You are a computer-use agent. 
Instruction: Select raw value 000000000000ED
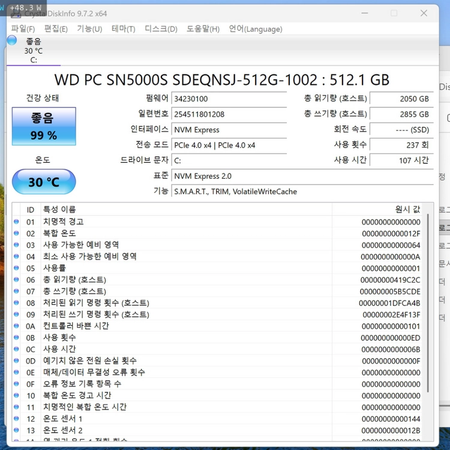click(391, 338)
